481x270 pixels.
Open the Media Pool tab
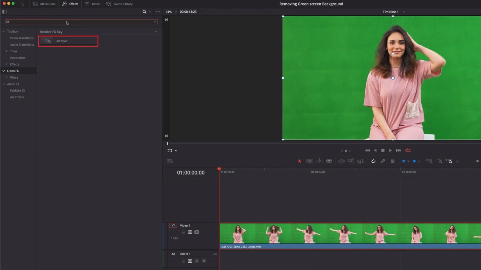(44, 4)
